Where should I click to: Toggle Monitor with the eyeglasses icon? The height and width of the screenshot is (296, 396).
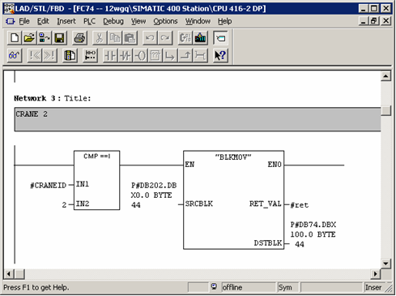(x=14, y=55)
